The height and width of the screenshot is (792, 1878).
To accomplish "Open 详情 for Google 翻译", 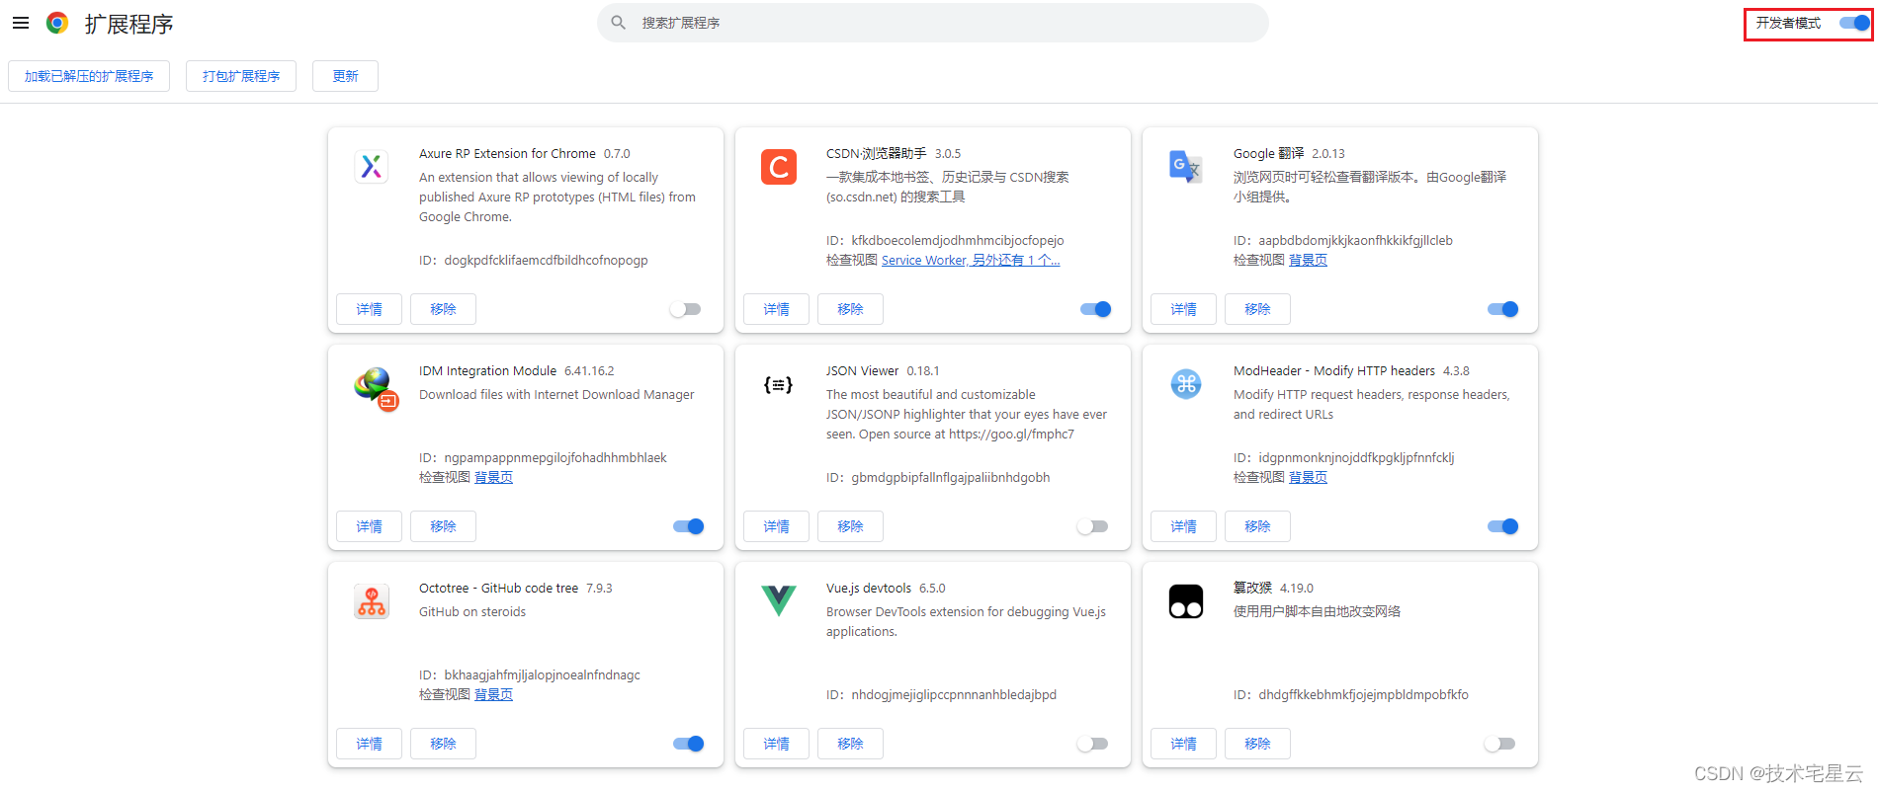I will [1183, 309].
